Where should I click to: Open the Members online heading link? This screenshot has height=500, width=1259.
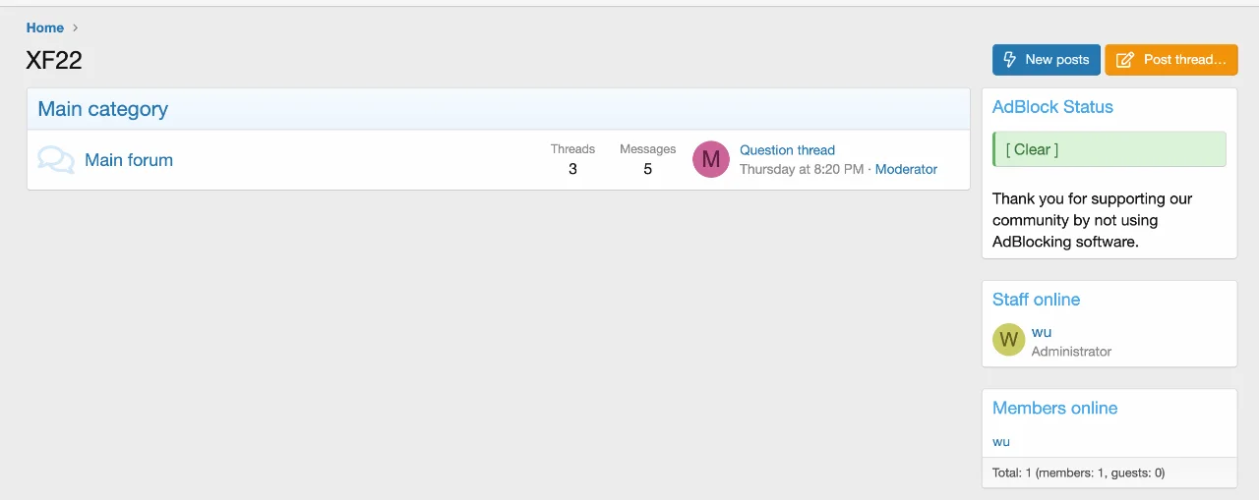pyautogui.click(x=1054, y=408)
